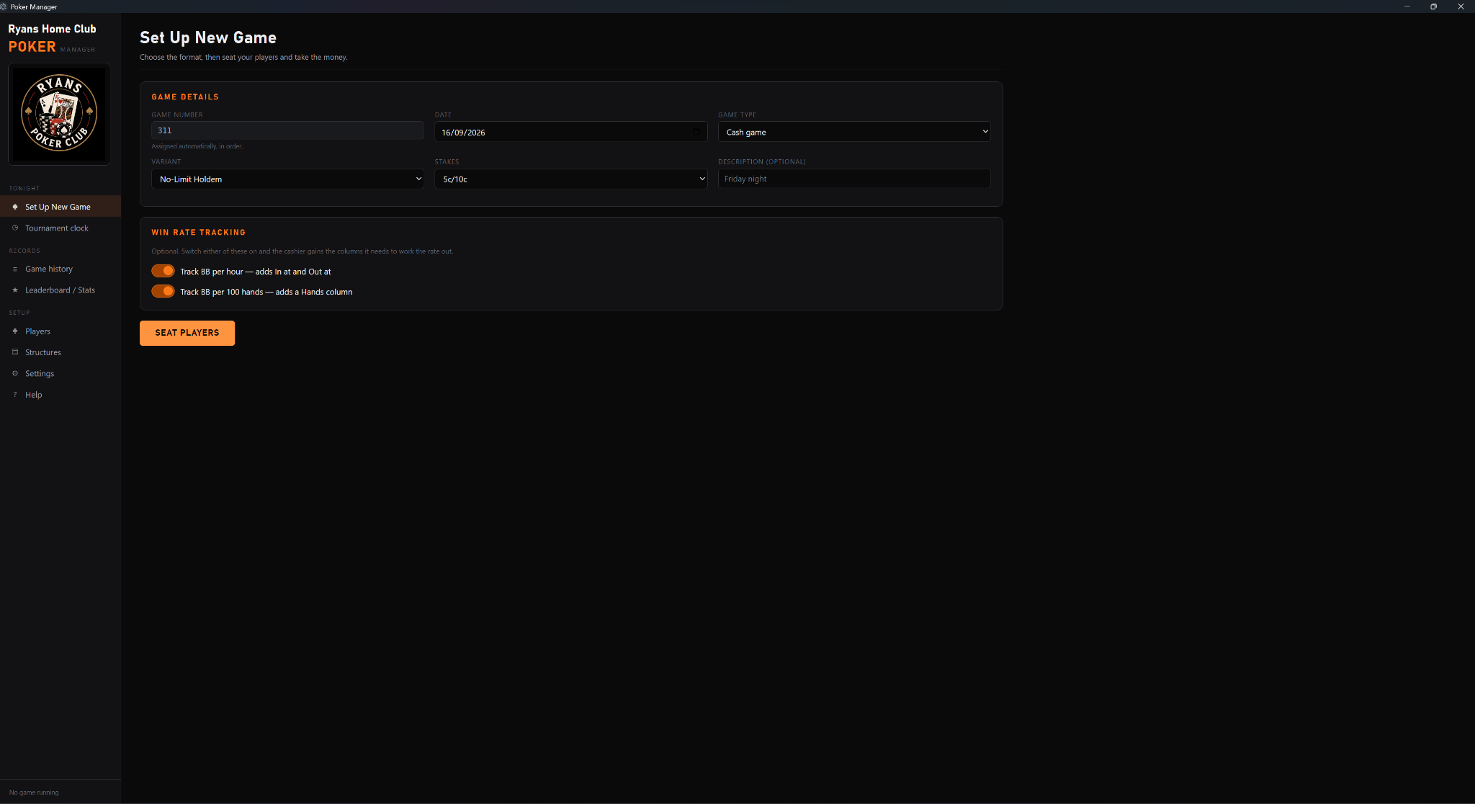Viewport: 1475px width, 804px height.
Task: Click the Seat Players button
Action: coord(187,333)
